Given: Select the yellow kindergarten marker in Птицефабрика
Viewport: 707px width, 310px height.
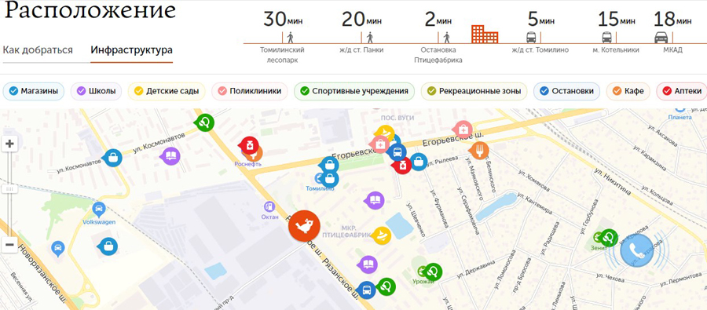Looking at the screenshot, I should coord(382,235).
